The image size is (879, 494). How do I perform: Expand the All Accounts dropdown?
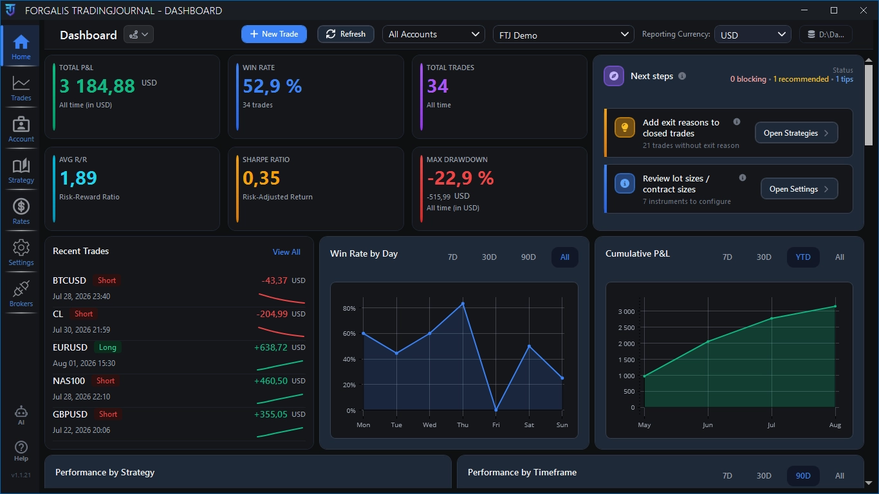pyautogui.click(x=434, y=34)
